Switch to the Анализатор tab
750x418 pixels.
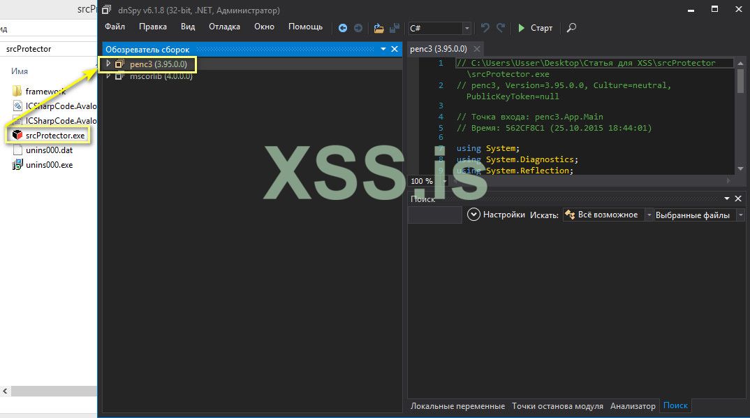click(633, 405)
